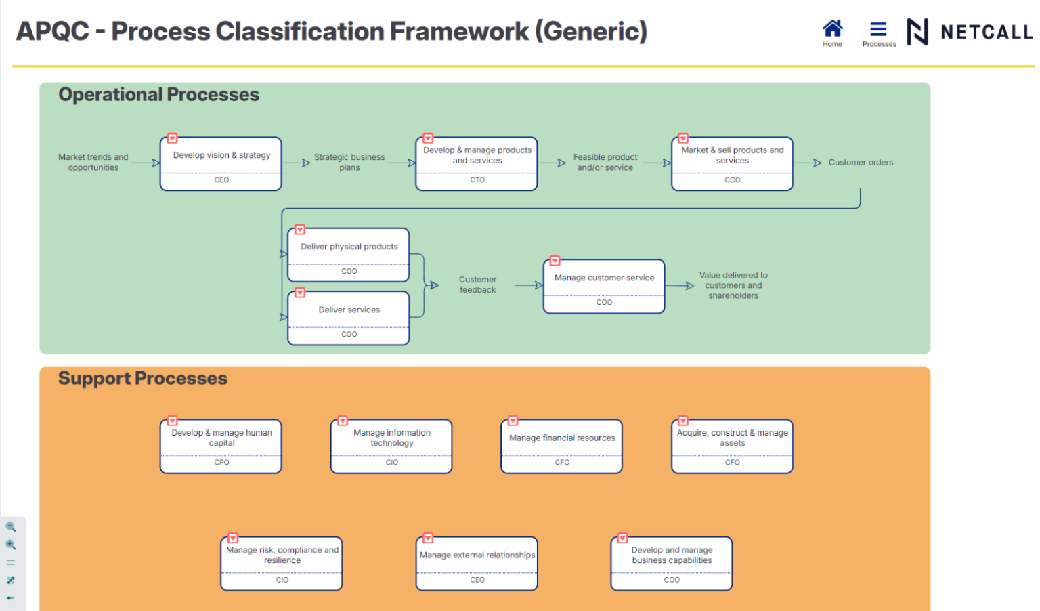Expand drill-down on Develop & manage products and services
Screen dimensions: 1040x611
[x=428, y=138]
